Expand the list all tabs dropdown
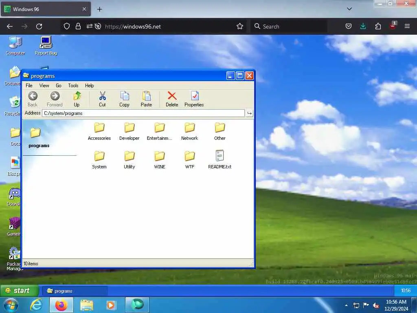This screenshot has width=417, height=313. point(349,9)
